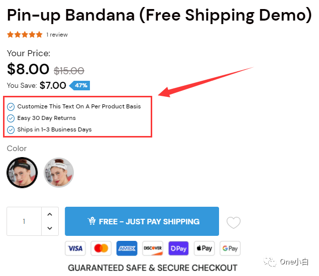Decrease quantity with the down chevron
The height and width of the screenshot is (276, 319).
tap(50, 228)
